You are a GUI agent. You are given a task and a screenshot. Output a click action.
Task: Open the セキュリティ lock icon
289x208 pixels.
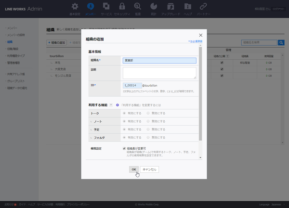[x=122, y=7]
